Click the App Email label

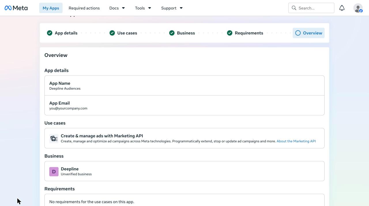pos(59,103)
